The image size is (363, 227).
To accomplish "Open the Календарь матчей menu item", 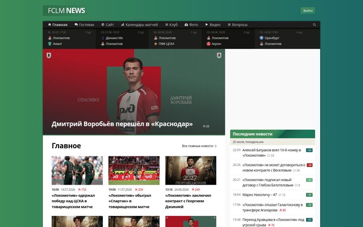I will tap(139, 25).
